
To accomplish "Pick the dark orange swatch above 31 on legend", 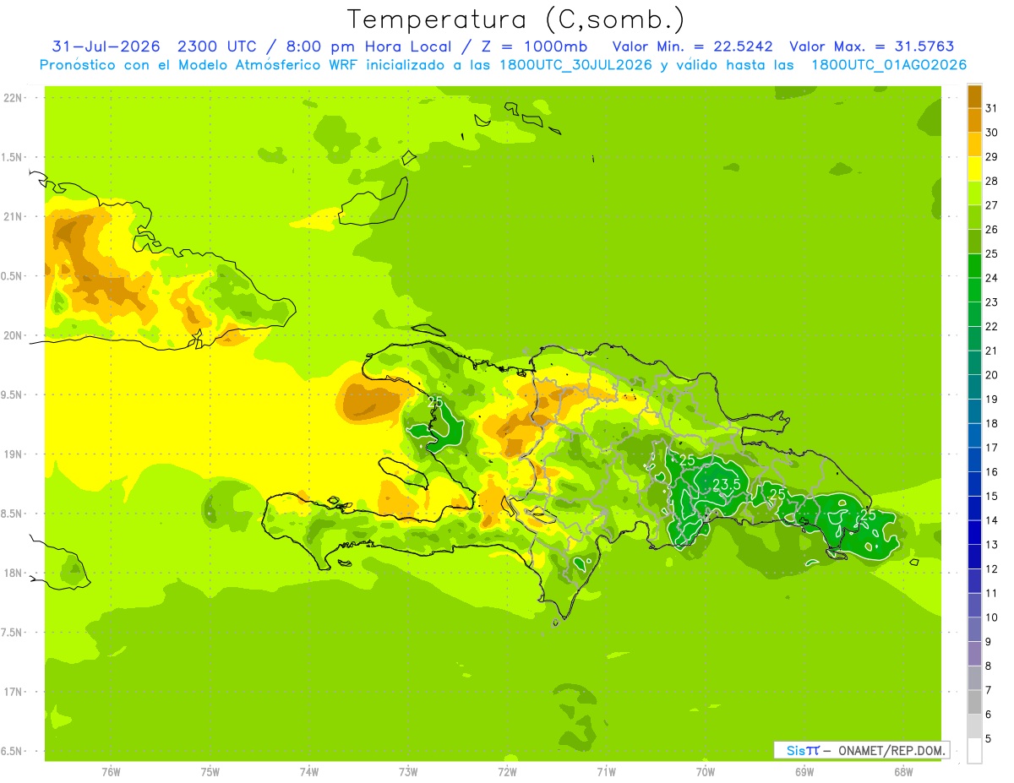I will (974, 96).
